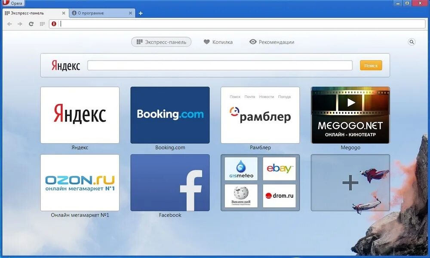
Task: Open a new tab with plus button
Action: [x=141, y=13]
